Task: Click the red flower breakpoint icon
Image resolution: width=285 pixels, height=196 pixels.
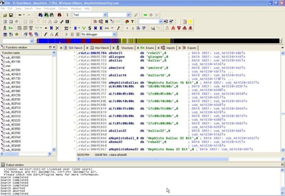Action: [127, 22]
